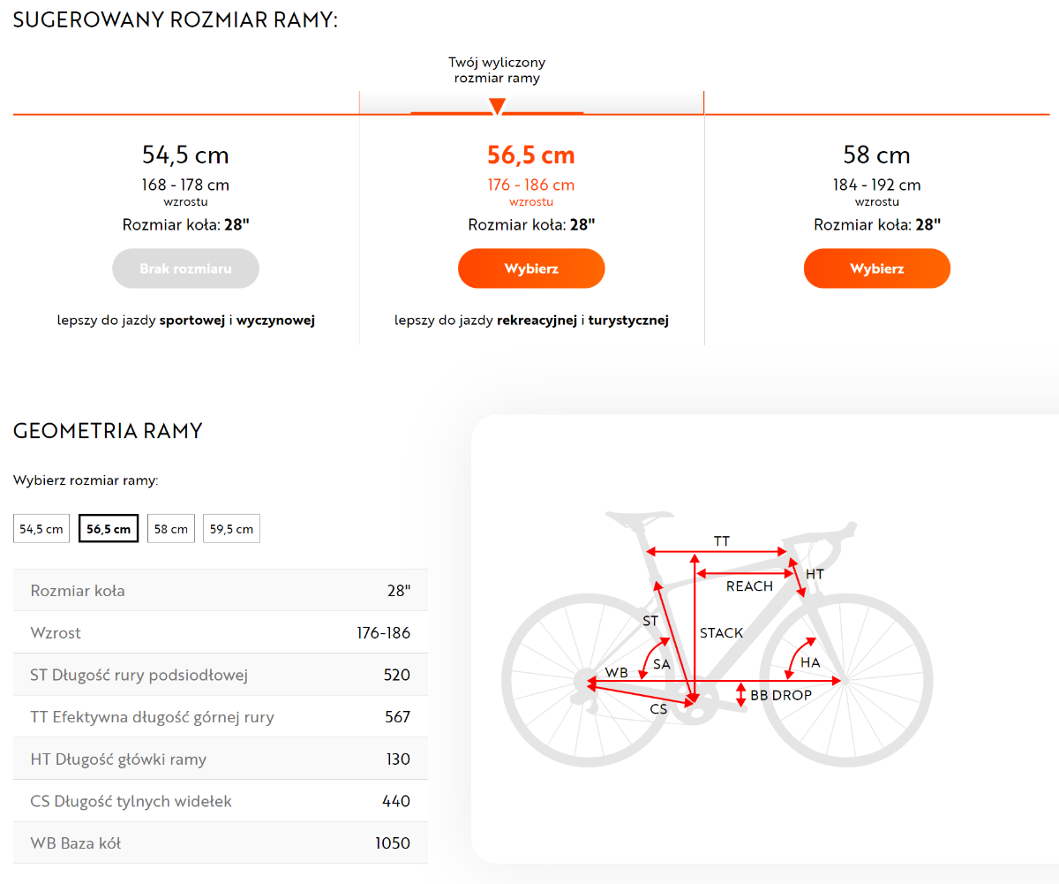Select 54,5 cm in the geometry size selector
1059x884 pixels.
pyautogui.click(x=41, y=529)
